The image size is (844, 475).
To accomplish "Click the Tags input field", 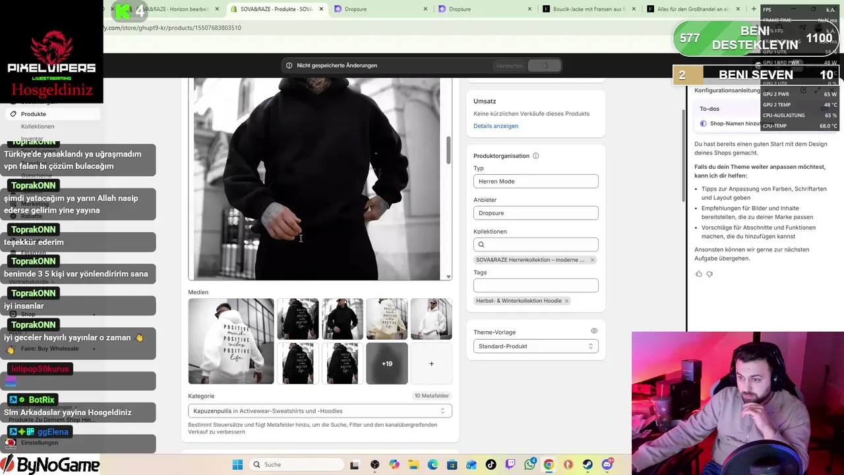I will click(535, 286).
